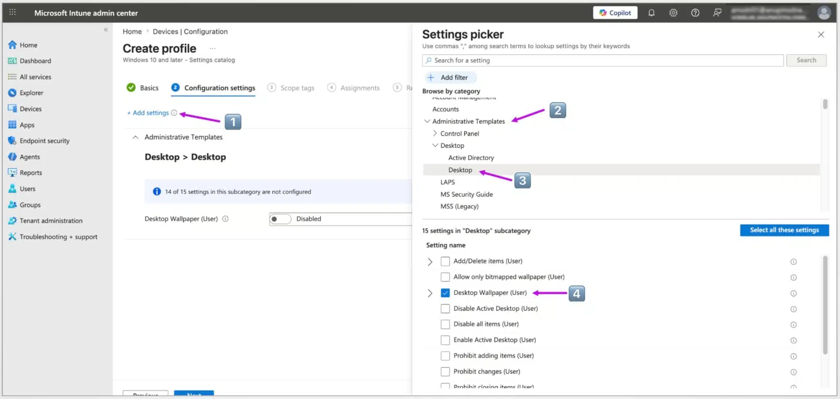This screenshot has width=840, height=399.
Task: Open Configuration settings step
Action: pos(213,87)
